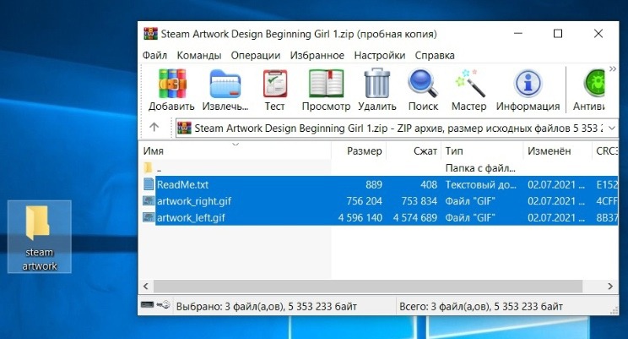Open the Файл menu
The image size is (628, 339).
(154, 55)
